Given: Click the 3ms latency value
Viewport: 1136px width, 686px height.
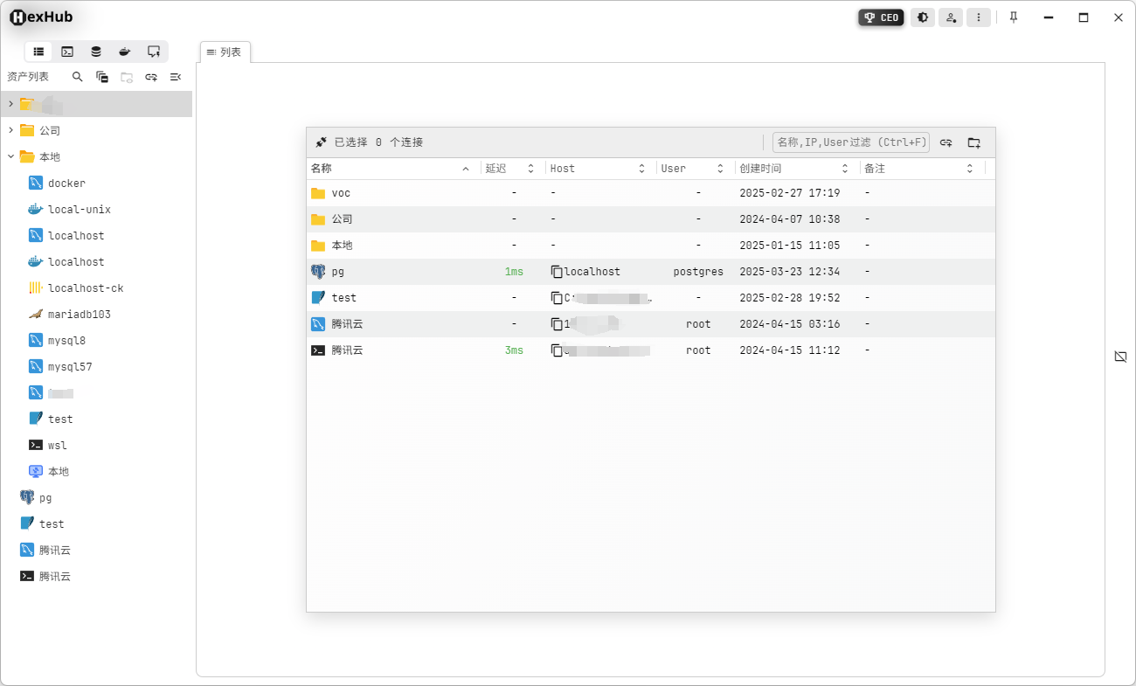Looking at the screenshot, I should point(514,350).
